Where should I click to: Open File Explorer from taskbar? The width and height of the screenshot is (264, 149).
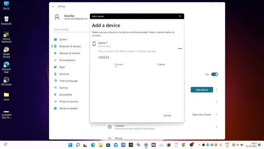101,145
